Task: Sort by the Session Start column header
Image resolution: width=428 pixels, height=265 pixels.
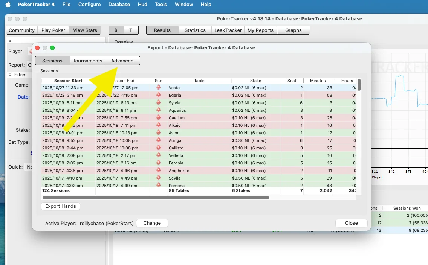Action: point(68,81)
